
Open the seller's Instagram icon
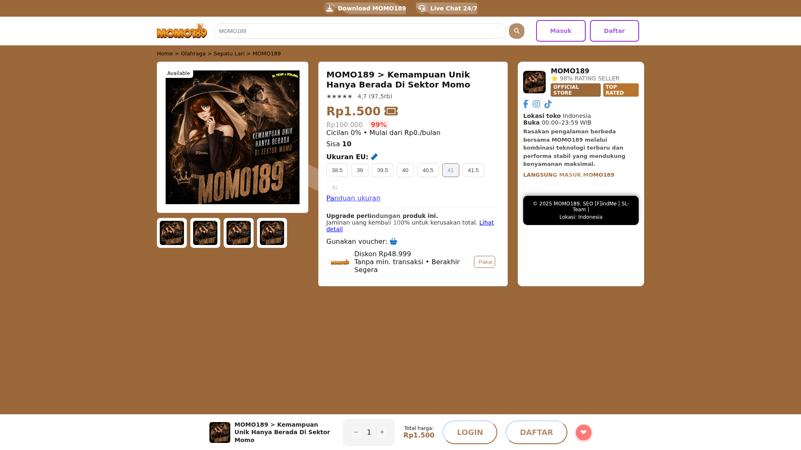click(537, 104)
